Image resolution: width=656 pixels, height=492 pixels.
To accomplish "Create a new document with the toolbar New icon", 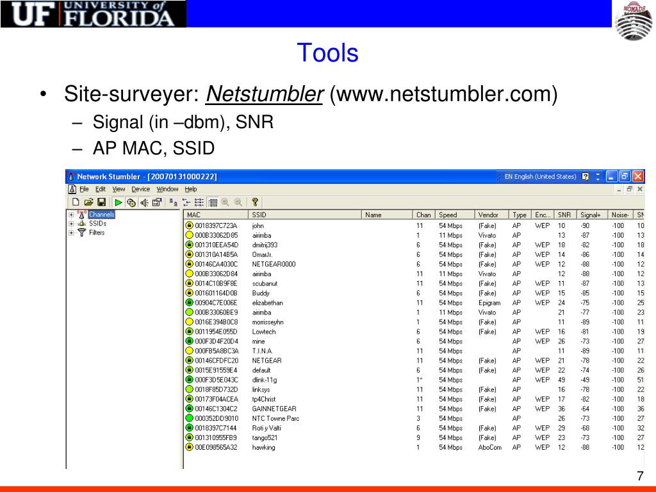I will click(76, 202).
